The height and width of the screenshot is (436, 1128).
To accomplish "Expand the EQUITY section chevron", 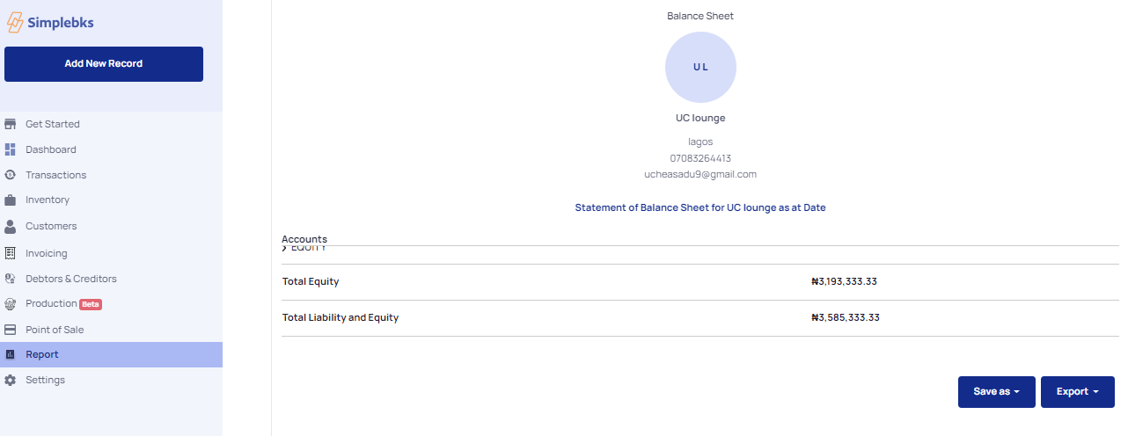I will (x=284, y=249).
